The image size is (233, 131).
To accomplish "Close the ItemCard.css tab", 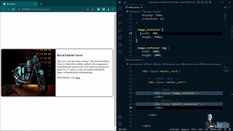I will (142, 7).
